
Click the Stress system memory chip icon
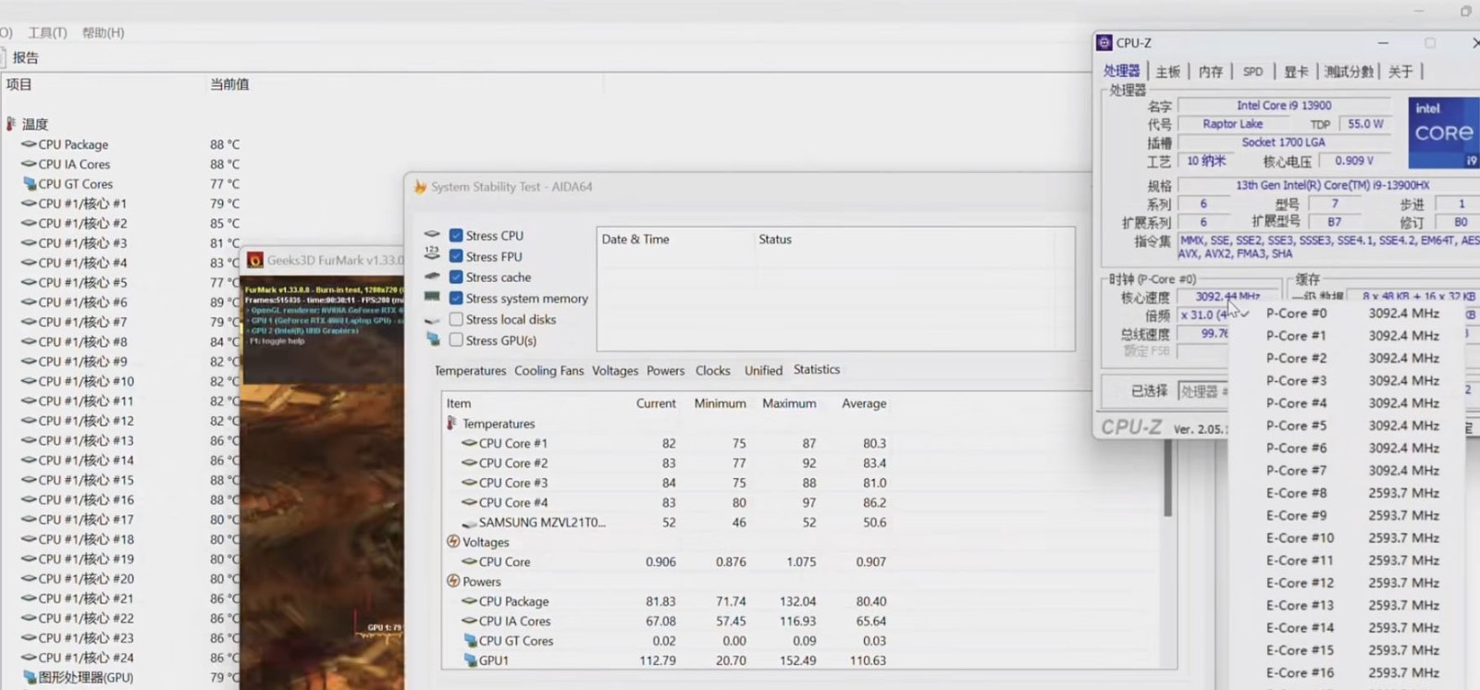pos(432,297)
